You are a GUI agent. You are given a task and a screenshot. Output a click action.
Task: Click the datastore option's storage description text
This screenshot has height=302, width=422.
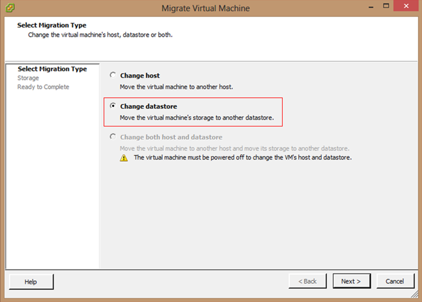point(197,118)
